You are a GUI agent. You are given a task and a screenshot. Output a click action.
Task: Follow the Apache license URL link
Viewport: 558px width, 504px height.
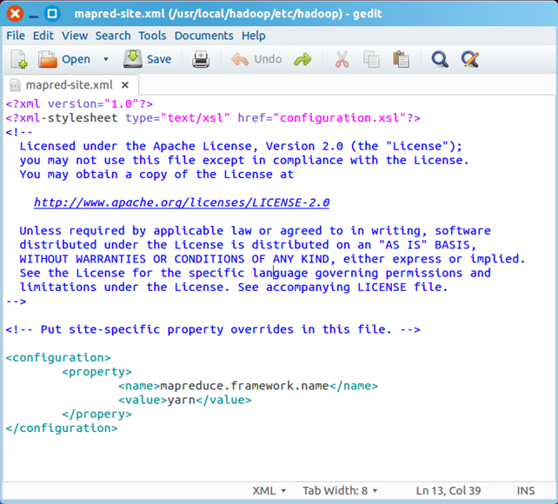[182, 202]
